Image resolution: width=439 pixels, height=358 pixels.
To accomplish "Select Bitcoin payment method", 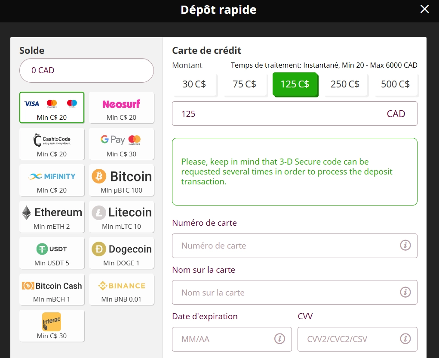I will point(121,181).
